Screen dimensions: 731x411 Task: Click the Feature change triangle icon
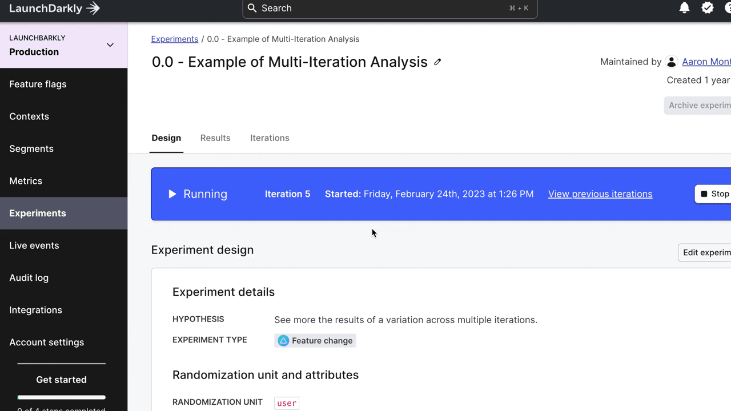click(283, 341)
